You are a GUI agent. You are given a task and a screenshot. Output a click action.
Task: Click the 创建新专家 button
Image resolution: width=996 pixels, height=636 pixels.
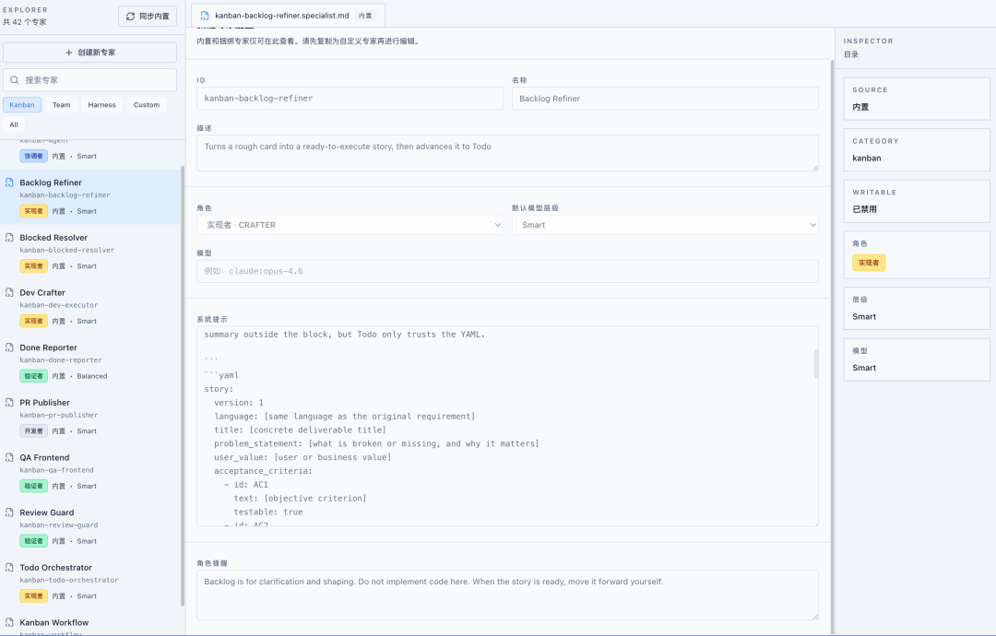click(90, 52)
